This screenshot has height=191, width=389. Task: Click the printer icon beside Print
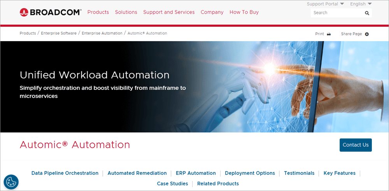[x=329, y=34]
